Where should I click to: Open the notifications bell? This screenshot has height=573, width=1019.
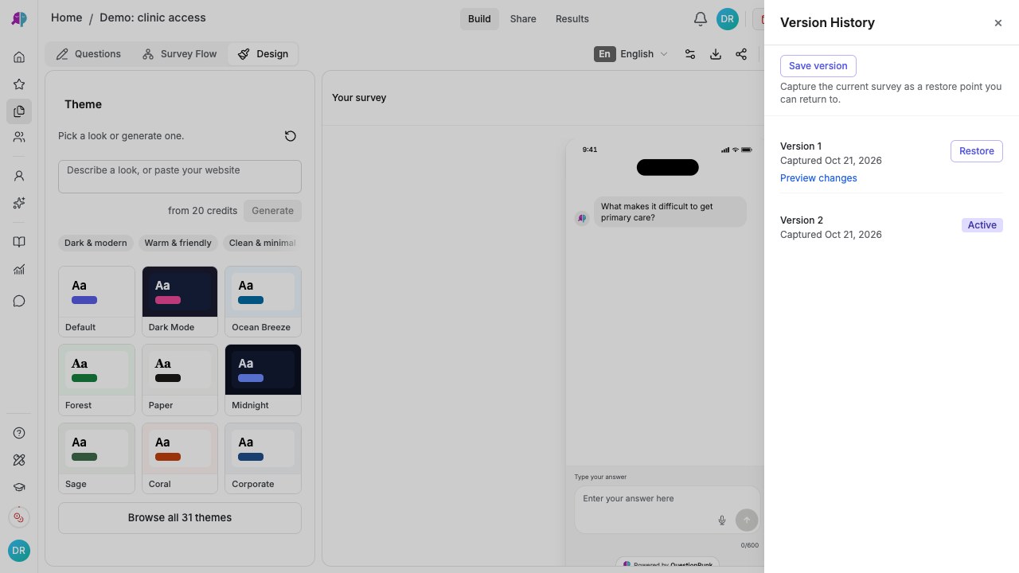pos(701,19)
